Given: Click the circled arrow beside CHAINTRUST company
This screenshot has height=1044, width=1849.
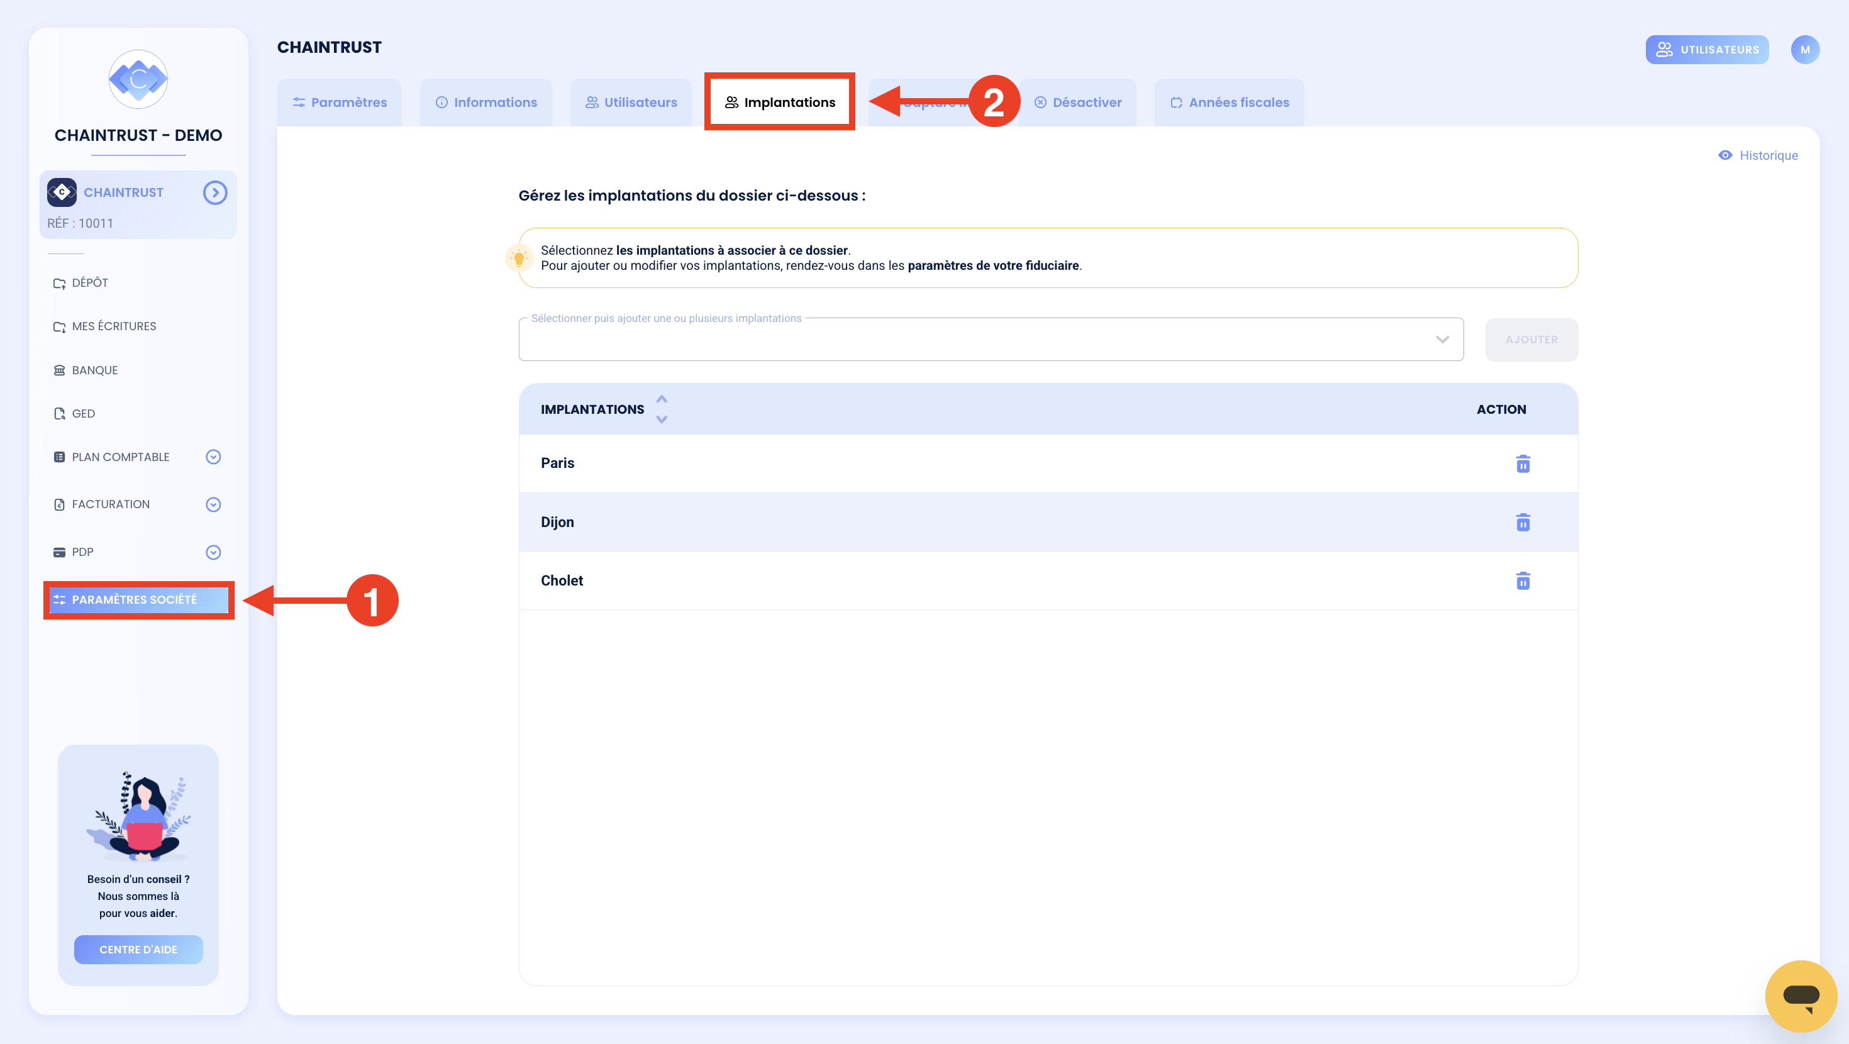Looking at the screenshot, I should [214, 192].
